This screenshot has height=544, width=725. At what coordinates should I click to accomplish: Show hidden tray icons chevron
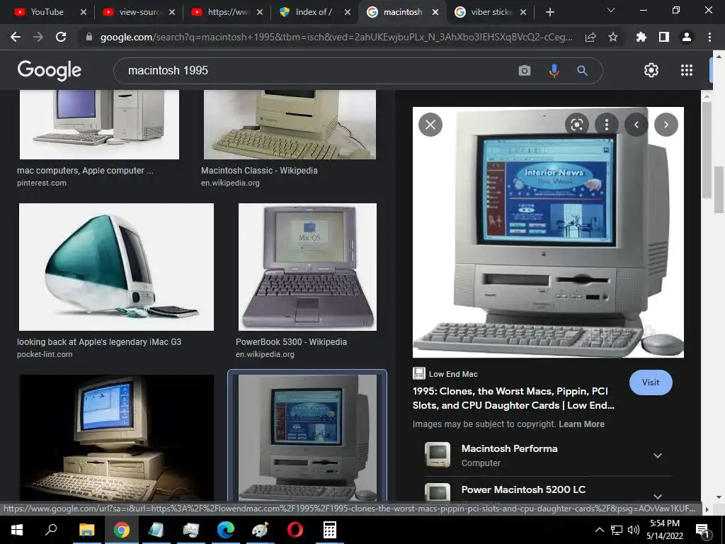click(x=599, y=530)
